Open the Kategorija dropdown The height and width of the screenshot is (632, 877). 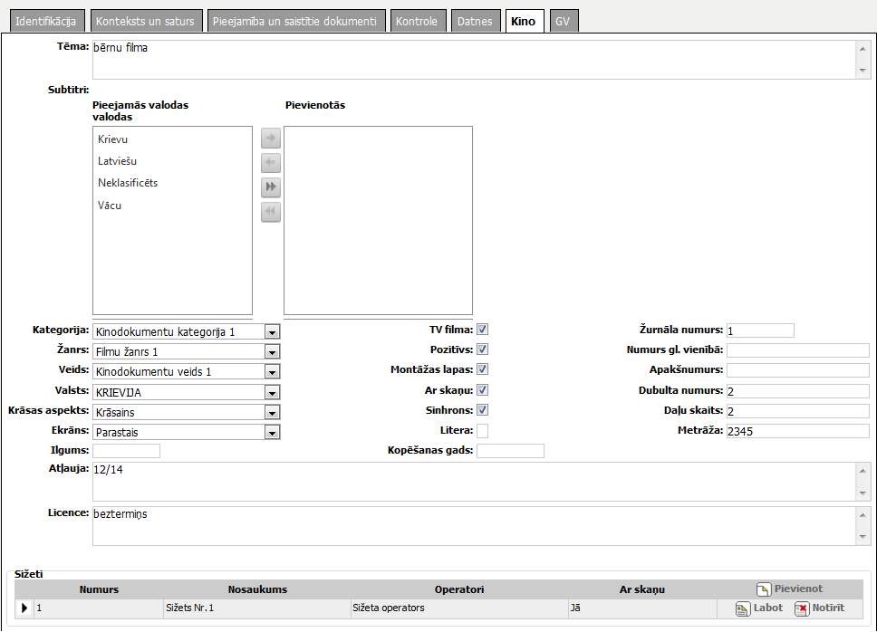coord(272,332)
